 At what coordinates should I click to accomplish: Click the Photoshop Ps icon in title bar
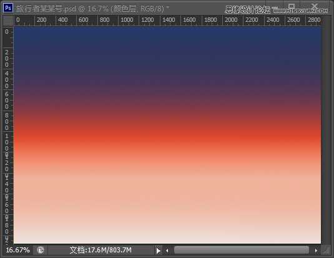8,8
